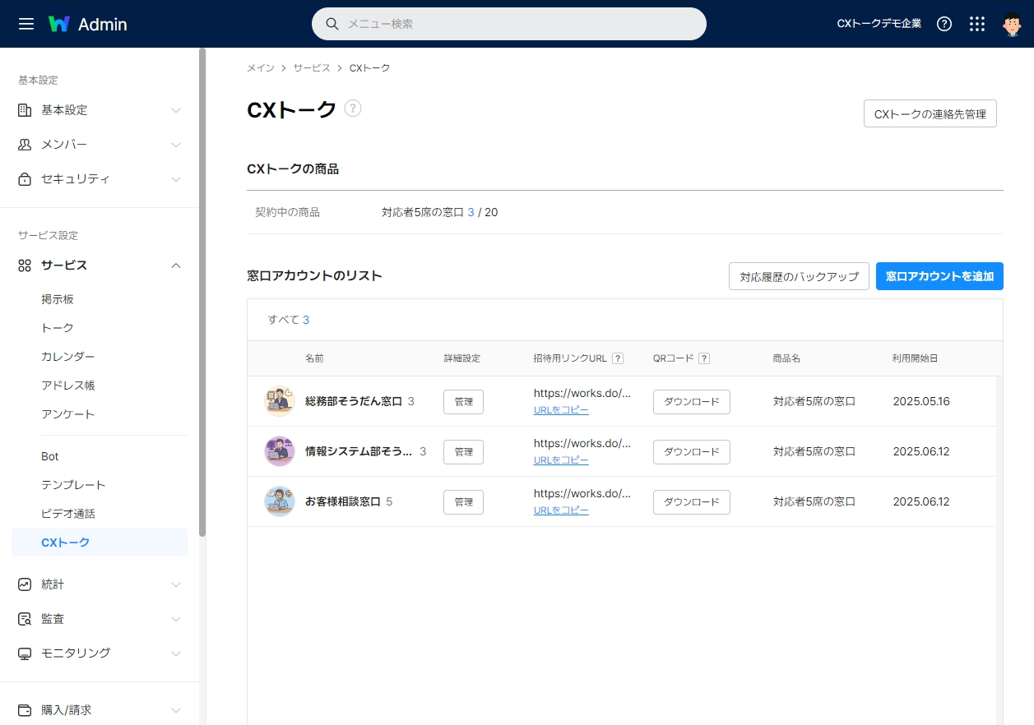Expand the 基本設定 sidebar section
Screen dimensions: 1034x725
(x=99, y=110)
